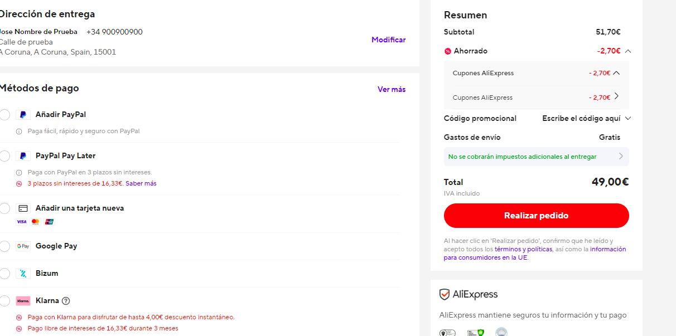The image size is (676, 336).
Task: Click discount icon beside '3 plazos sin intereses'
Action: [x=19, y=184]
